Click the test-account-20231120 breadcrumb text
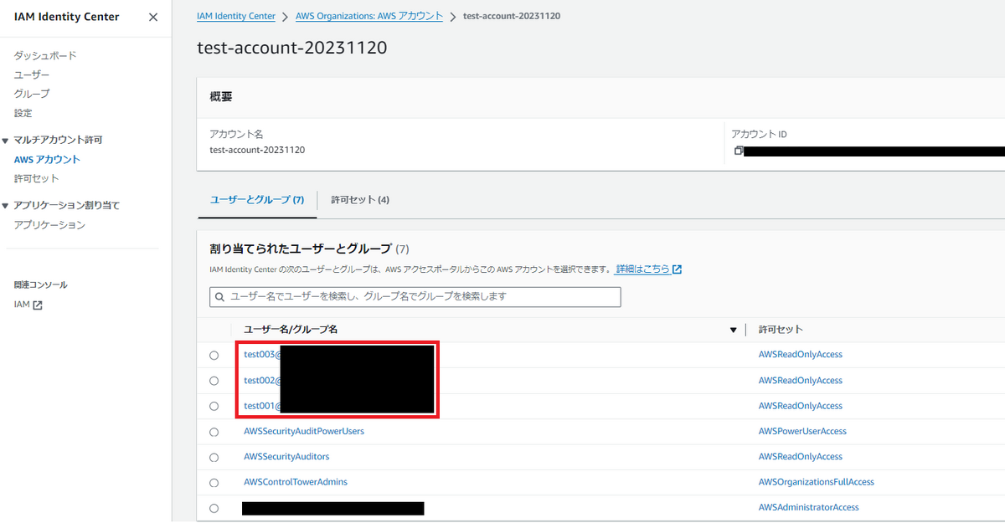This screenshot has height=523, width=1005. click(511, 16)
